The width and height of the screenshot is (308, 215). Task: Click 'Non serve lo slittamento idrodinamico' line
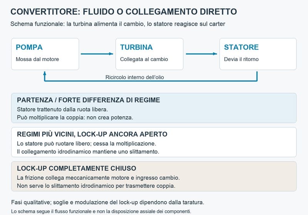coord(96,186)
